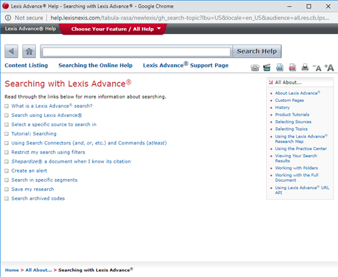This screenshot has width=338, height=277.
Task: Click 'Searching with Lexis Advance' breadcrumb text
Action: point(95,270)
